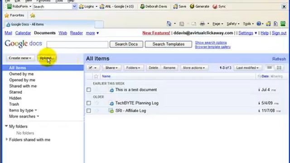Open the Tools menu
This screenshot has height=163, width=290.
[248, 24]
